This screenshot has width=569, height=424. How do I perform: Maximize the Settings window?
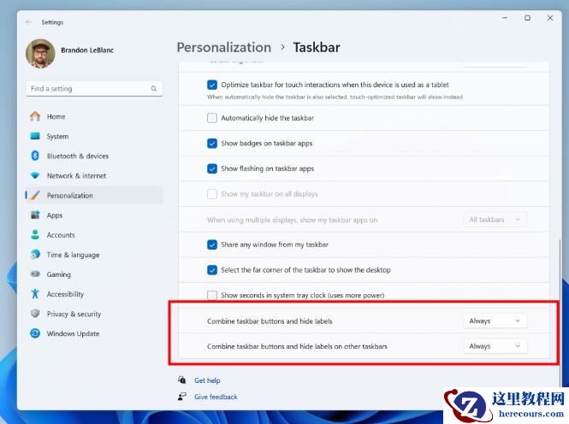click(x=527, y=18)
